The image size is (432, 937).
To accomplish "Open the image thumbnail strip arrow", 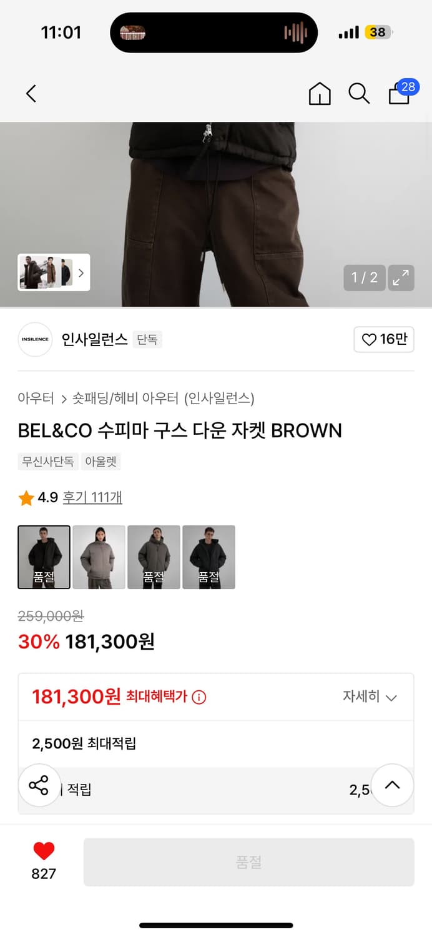I will [81, 273].
